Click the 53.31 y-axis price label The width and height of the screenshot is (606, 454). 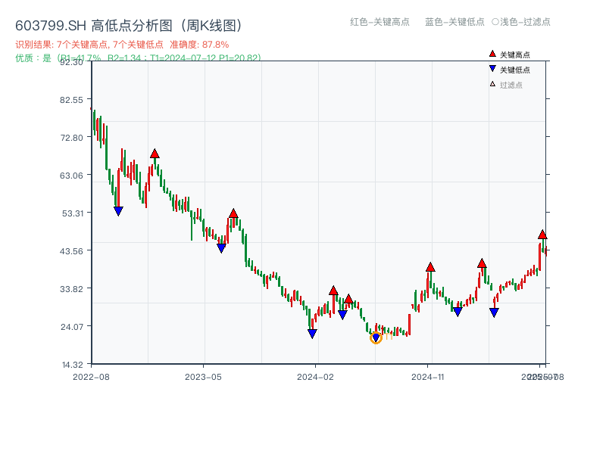[x=73, y=213]
